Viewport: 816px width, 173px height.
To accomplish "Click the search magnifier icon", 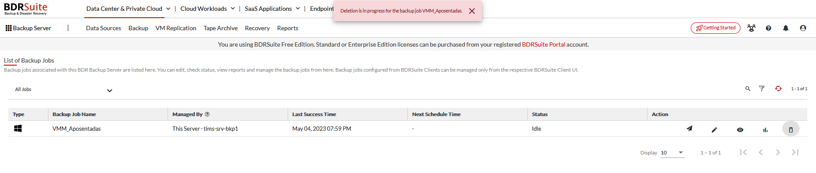I will click(x=748, y=89).
